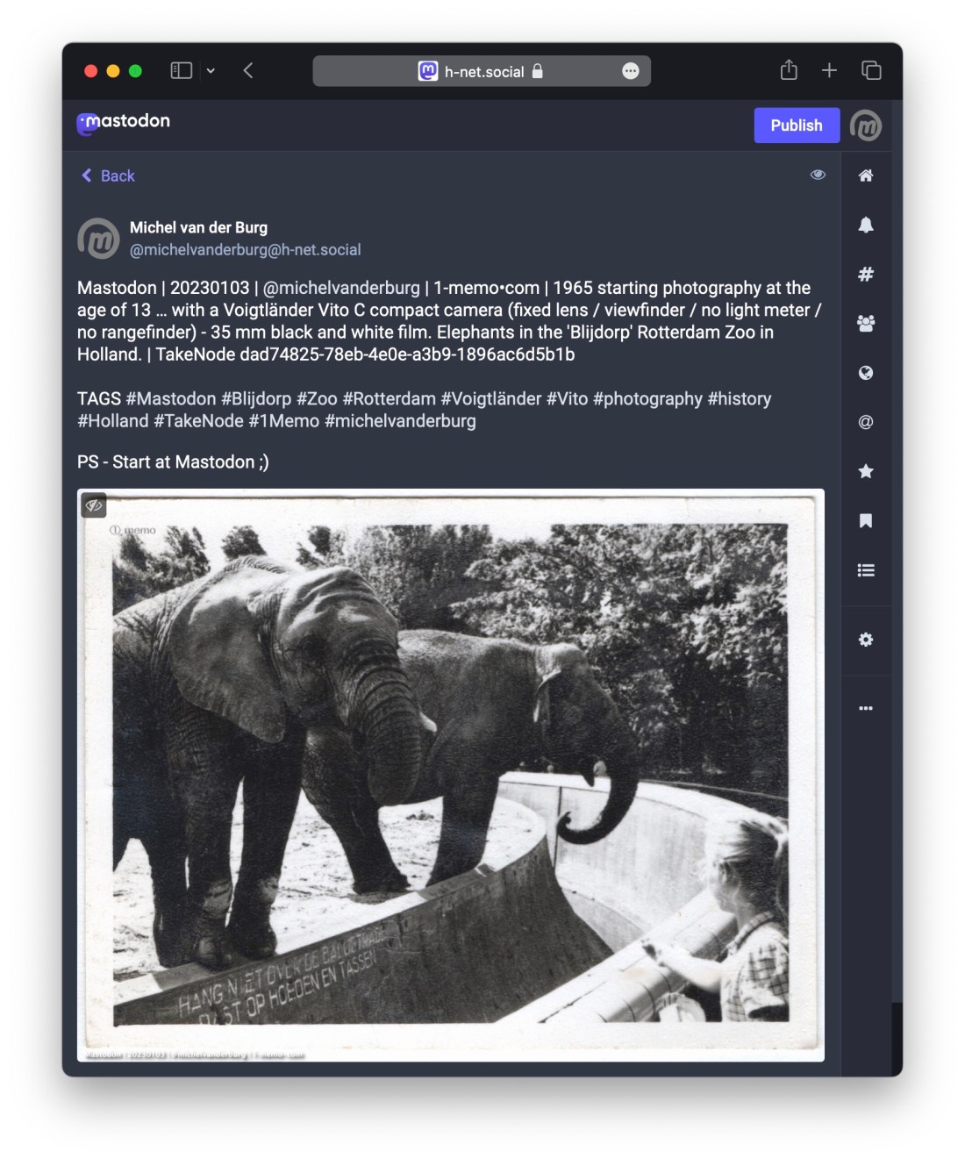Open Local timeline people icon
The height and width of the screenshot is (1159, 965).
(865, 324)
